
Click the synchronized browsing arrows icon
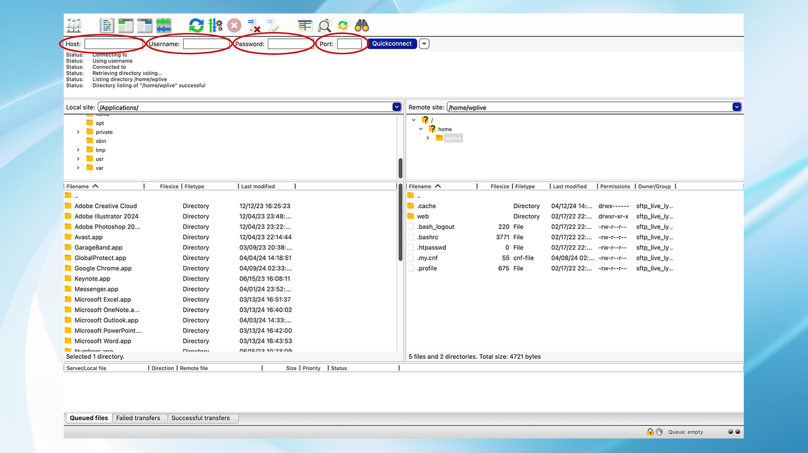click(x=343, y=25)
